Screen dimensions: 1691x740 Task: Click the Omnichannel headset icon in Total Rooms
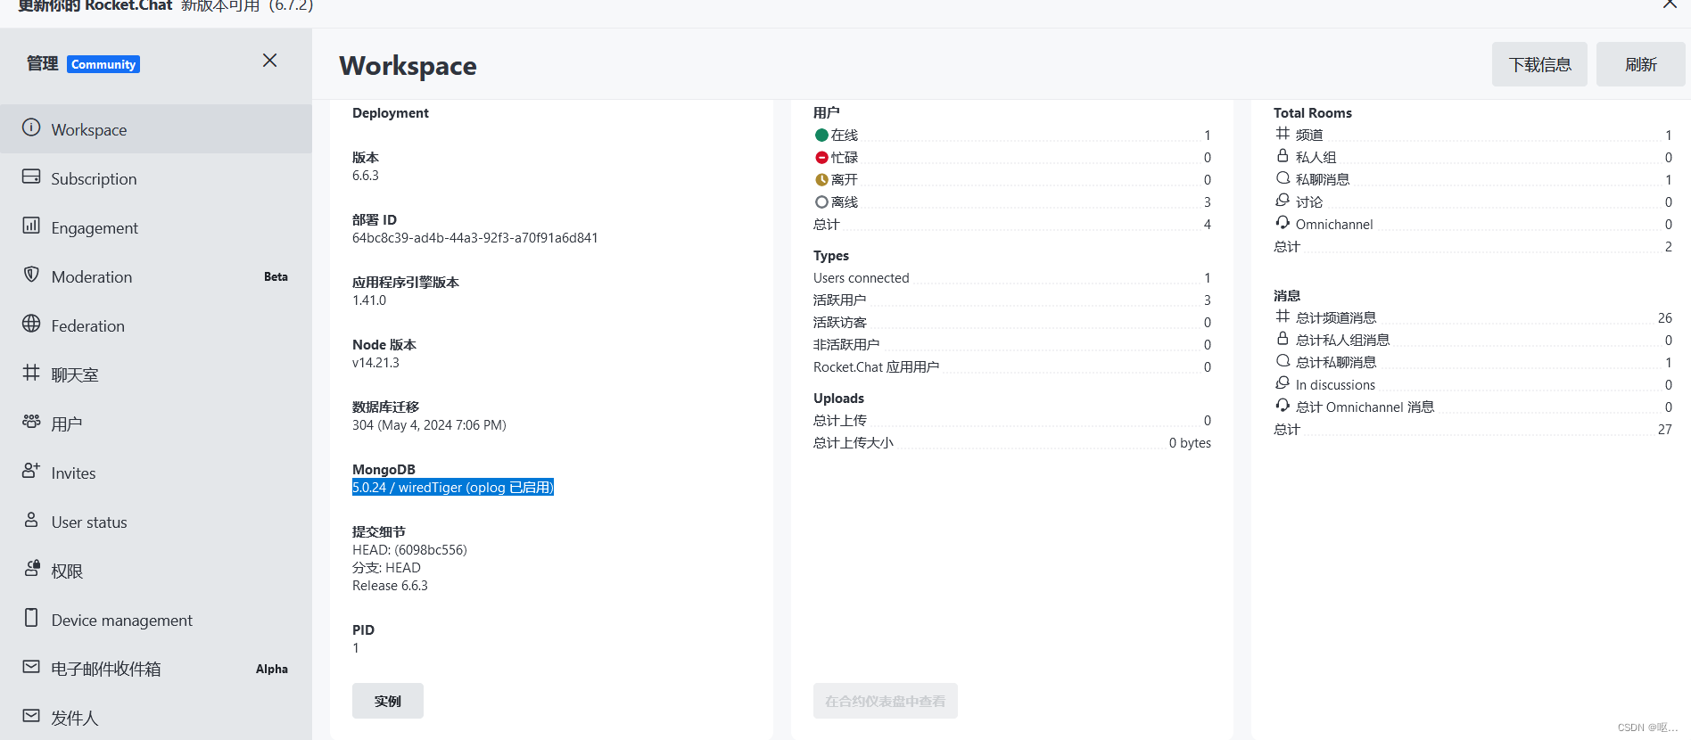click(x=1283, y=223)
